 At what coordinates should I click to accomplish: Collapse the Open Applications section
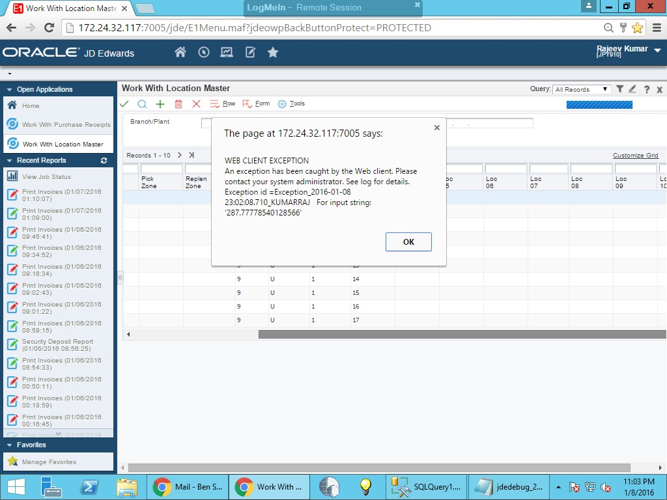point(9,90)
